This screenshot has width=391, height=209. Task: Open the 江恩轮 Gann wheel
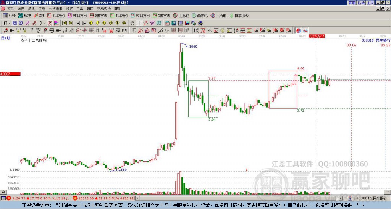pyautogui.click(x=181, y=15)
